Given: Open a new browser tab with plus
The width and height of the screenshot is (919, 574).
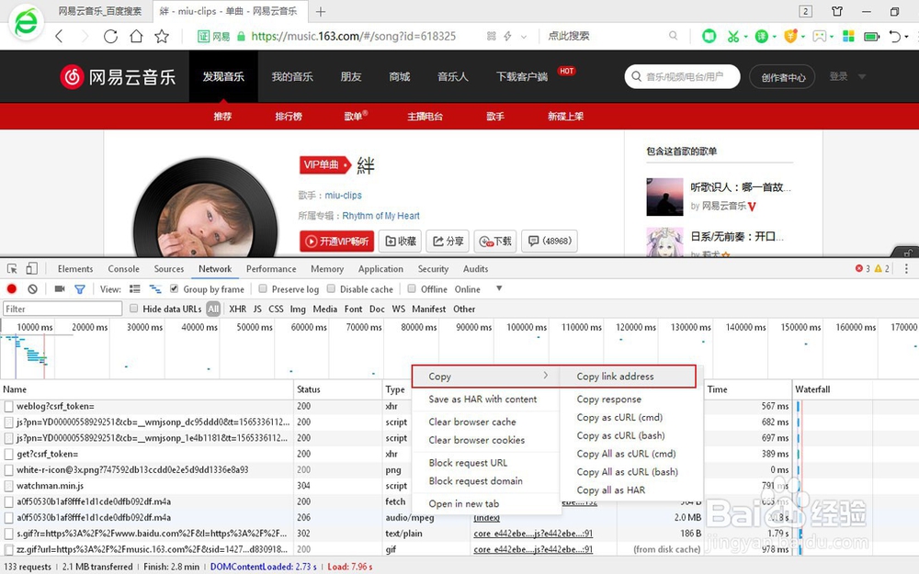Looking at the screenshot, I should click(x=321, y=12).
